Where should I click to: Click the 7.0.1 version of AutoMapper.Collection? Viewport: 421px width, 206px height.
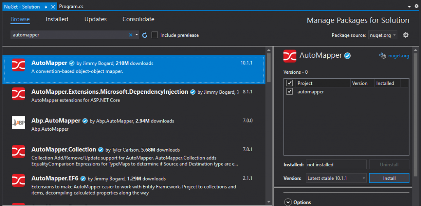(248, 149)
